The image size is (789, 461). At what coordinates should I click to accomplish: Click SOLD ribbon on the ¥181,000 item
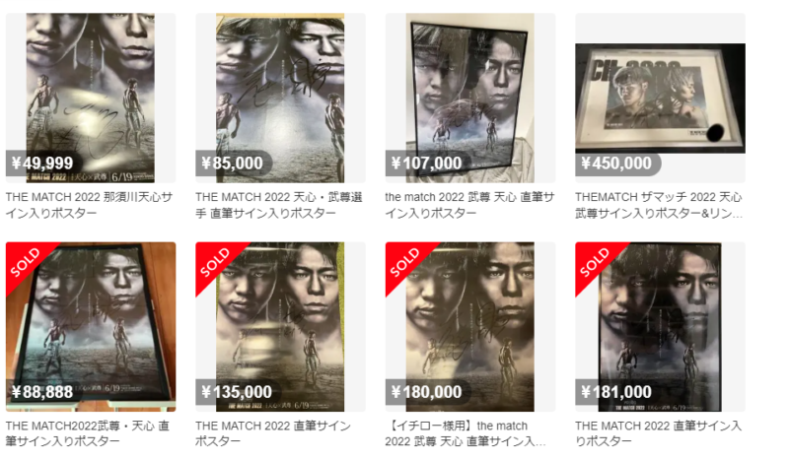[595, 261]
